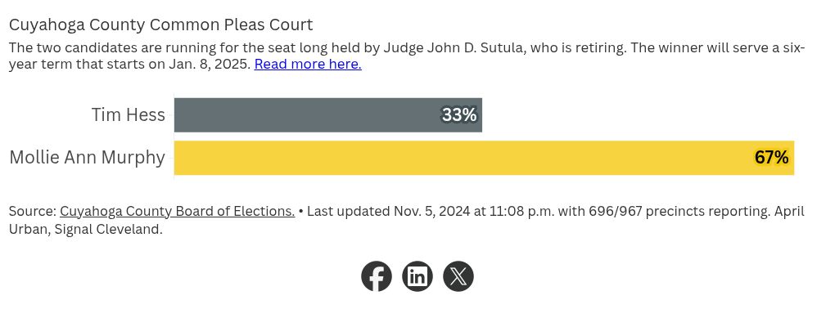The height and width of the screenshot is (309, 835).
Task: Share the results on X
Action: tap(458, 276)
